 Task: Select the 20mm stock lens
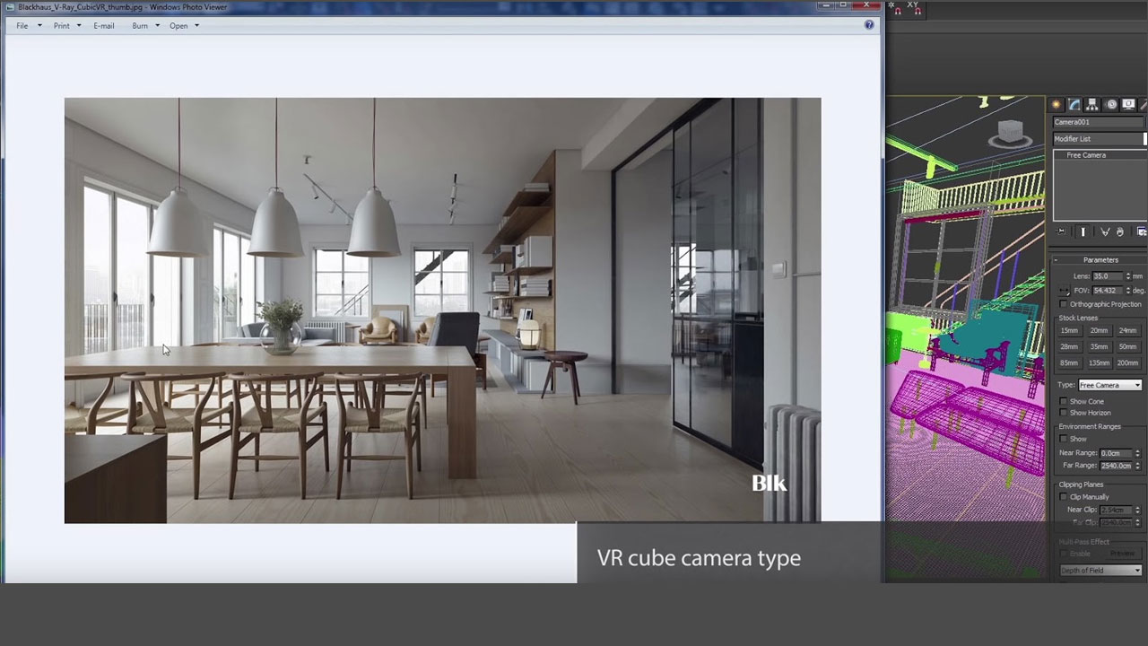tap(1099, 330)
